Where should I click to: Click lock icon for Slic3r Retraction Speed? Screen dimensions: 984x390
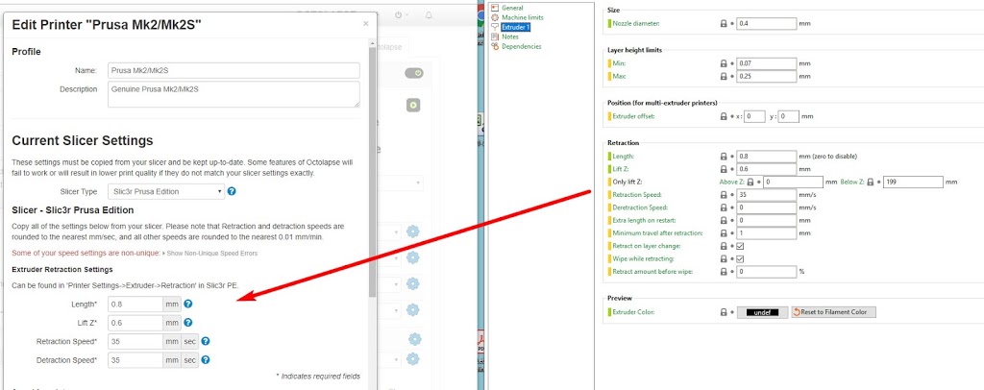724,195
